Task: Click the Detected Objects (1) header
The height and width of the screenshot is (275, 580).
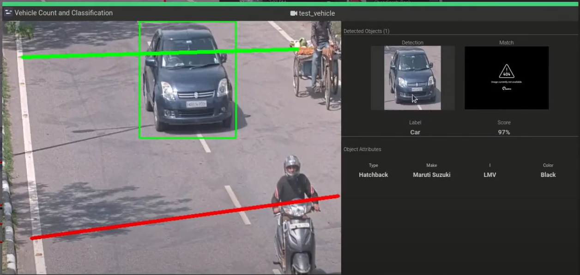Action: [x=366, y=31]
